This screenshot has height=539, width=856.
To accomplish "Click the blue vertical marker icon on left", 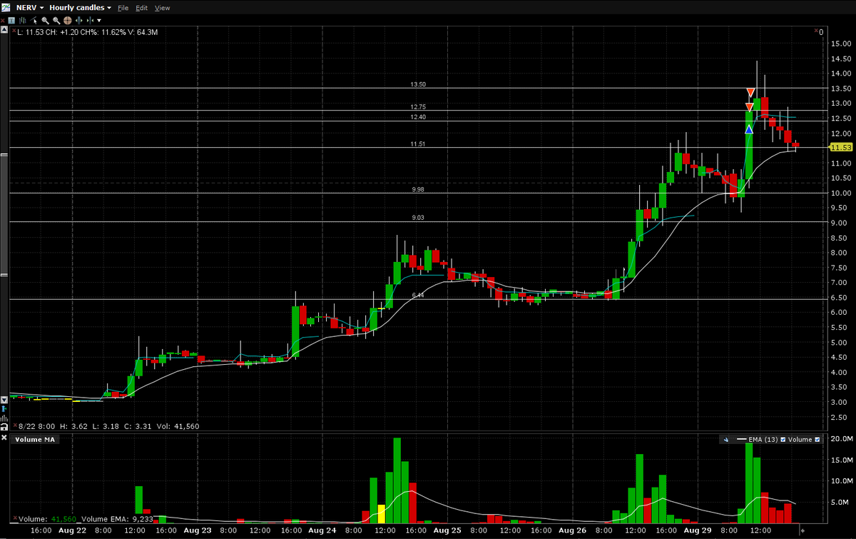I will [x=4, y=409].
